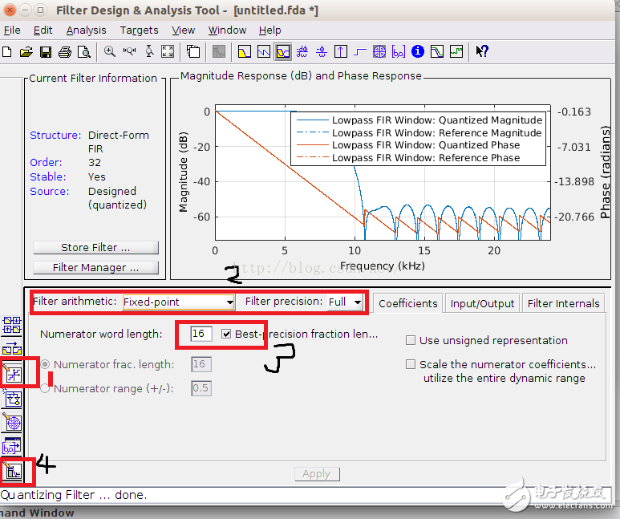
Task: Open Set Quantization Parameters sidebar panel
Action: click(12, 372)
